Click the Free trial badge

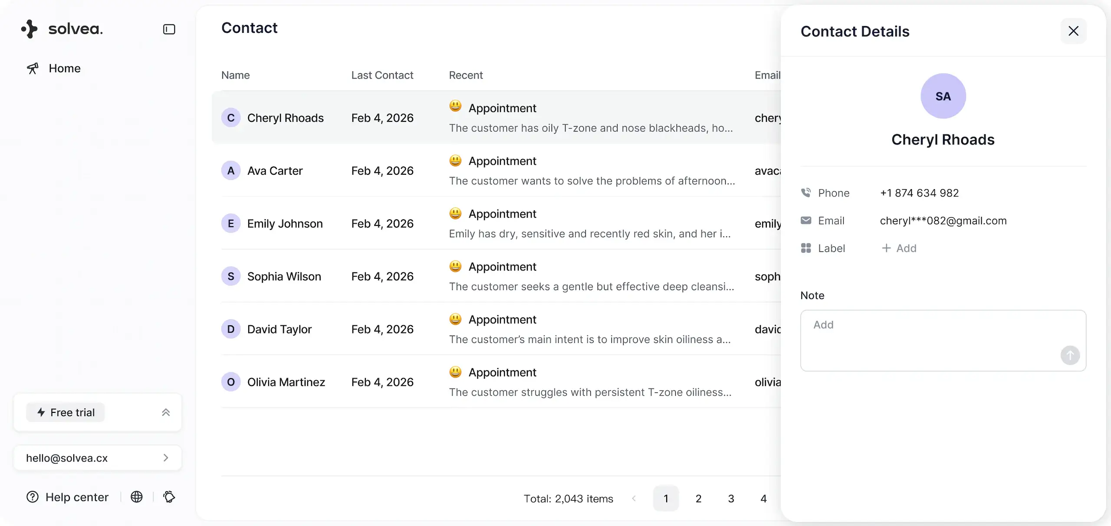click(66, 412)
